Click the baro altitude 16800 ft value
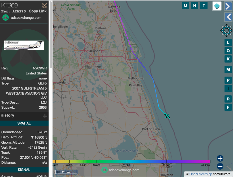The image size is (233, 177). [41, 137]
